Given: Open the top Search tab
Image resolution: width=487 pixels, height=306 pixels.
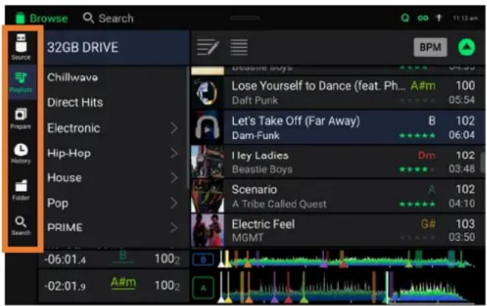Looking at the screenshot, I should point(108,18).
